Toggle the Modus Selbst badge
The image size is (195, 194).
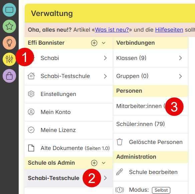tap(161, 190)
